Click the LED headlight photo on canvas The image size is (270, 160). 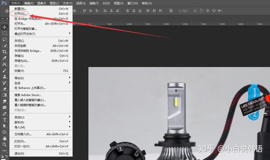[x=179, y=113]
